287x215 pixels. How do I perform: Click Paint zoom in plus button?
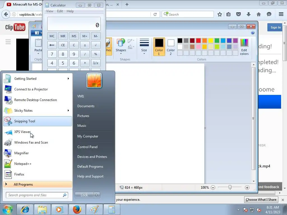click(247, 187)
